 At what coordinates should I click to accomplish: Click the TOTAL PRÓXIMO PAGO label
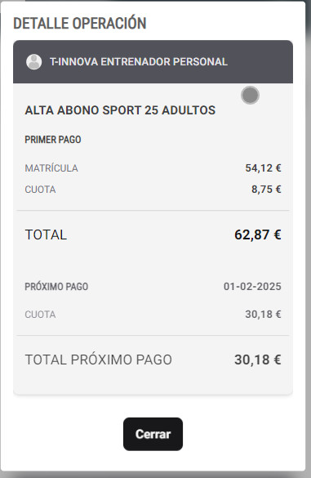click(99, 360)
